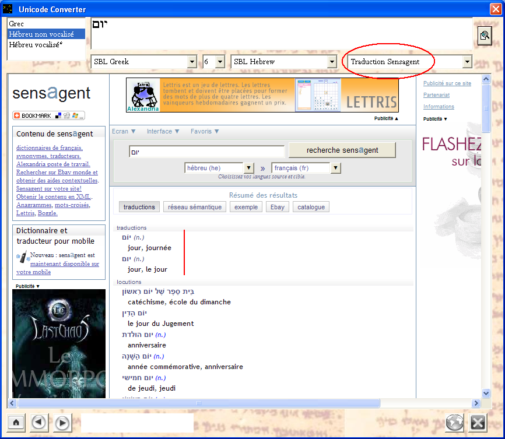Switch to the exemple tab

click(x=246, y=207)
